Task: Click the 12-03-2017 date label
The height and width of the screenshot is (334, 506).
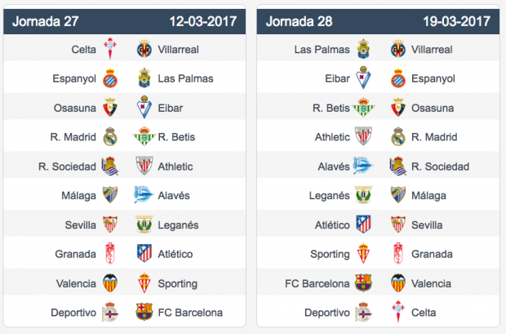Action: 203,21
